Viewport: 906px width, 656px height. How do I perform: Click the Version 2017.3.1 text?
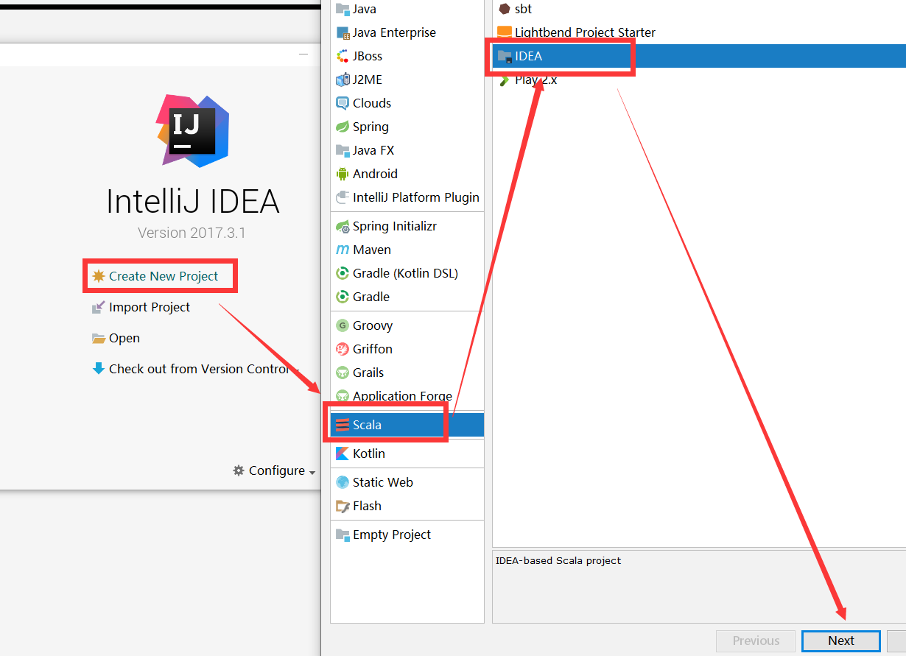[x=192, y=233]
